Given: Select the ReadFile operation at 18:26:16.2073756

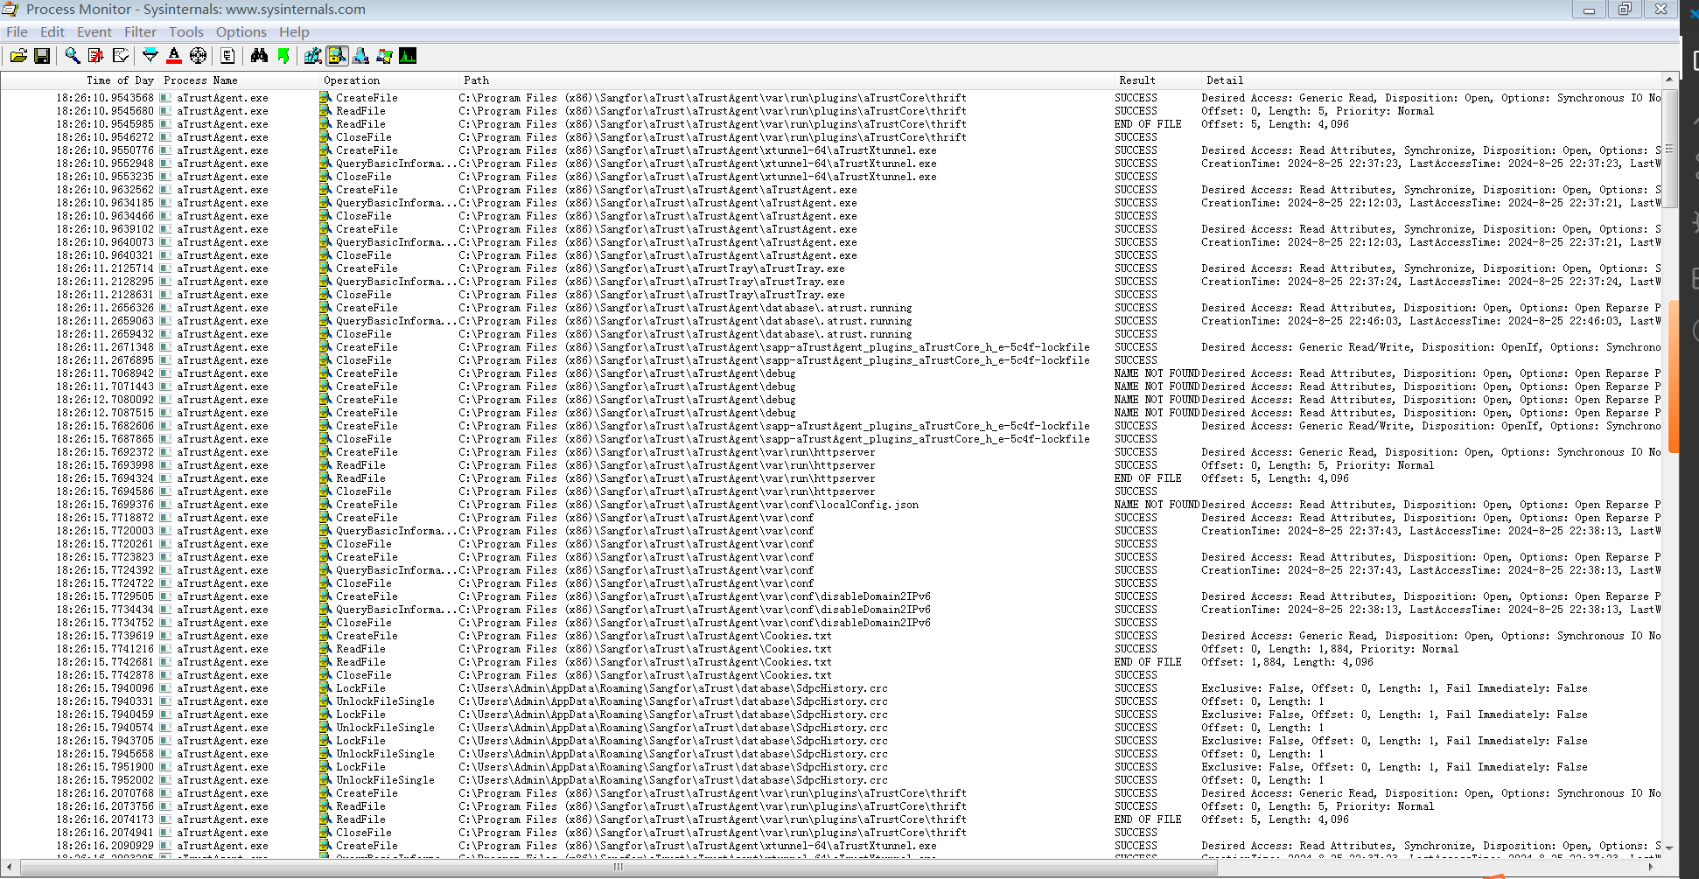Looking at the screenshot, I should click(x=360, y=806).
